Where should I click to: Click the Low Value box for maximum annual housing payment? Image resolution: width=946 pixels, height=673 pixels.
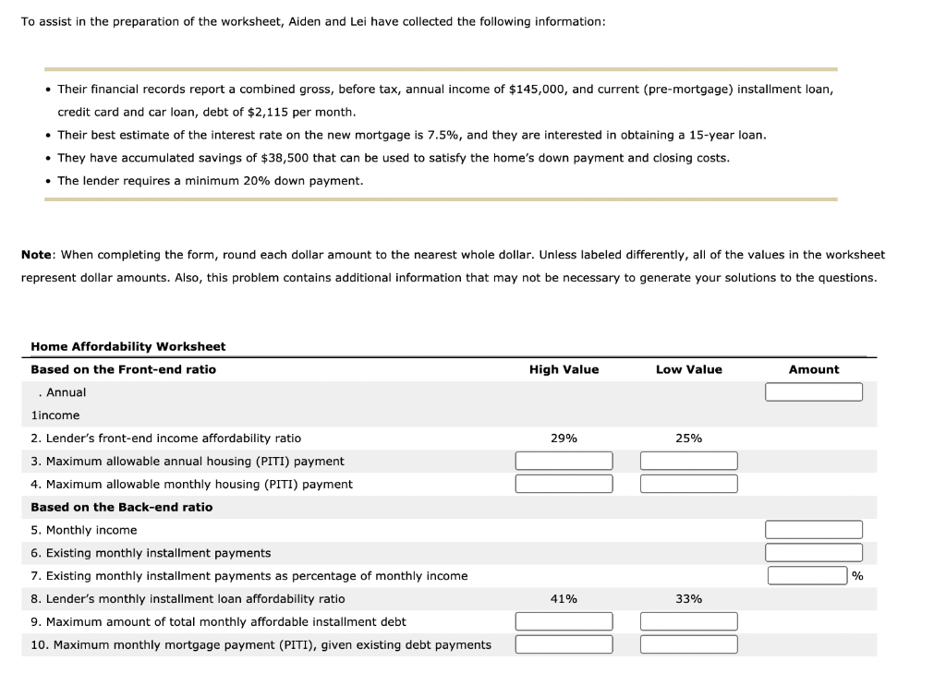click(688, 460)
